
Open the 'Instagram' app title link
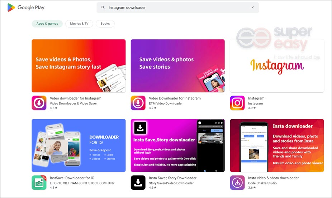[256, 98]
